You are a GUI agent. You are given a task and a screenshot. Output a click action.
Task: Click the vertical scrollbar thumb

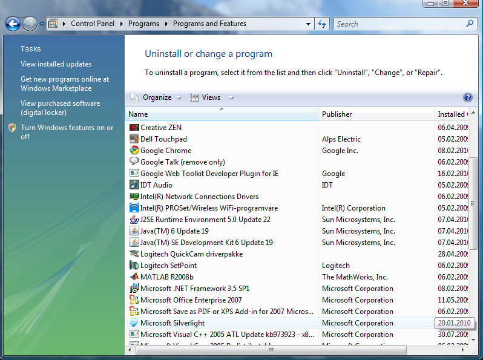[473, 203]
